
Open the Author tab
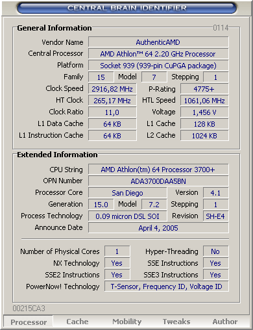tap(225, 322)
